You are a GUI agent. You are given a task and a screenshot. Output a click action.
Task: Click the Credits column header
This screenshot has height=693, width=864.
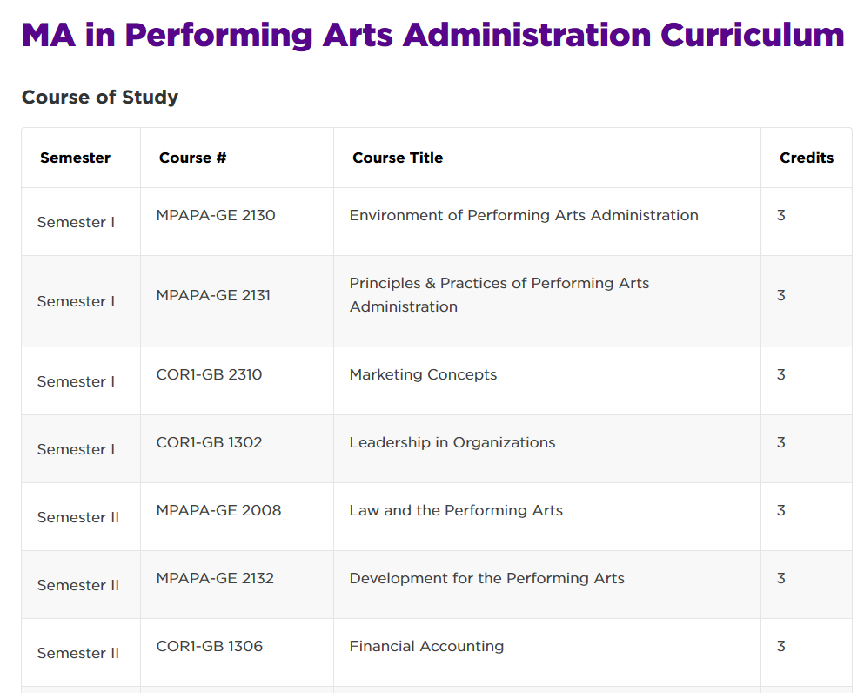point(807,158)
